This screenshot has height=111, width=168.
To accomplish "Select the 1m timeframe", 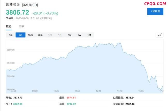I will pyautogui.click(x=11, y=35).
